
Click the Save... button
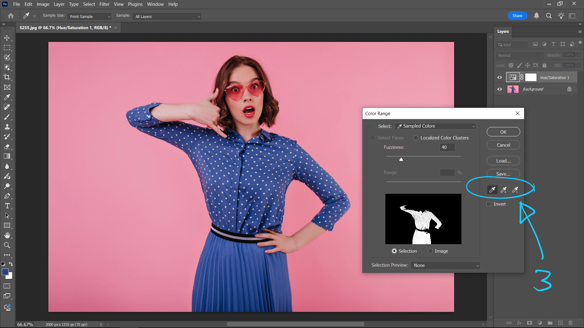pyautogui.click(x=503, y=174)
